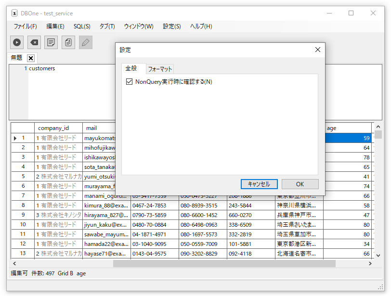Close the 無題 tab with its X
Screen dimensions: 391x296
(31, 58)
